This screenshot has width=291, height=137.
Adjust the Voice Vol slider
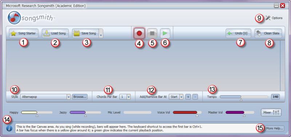point(187,112)
